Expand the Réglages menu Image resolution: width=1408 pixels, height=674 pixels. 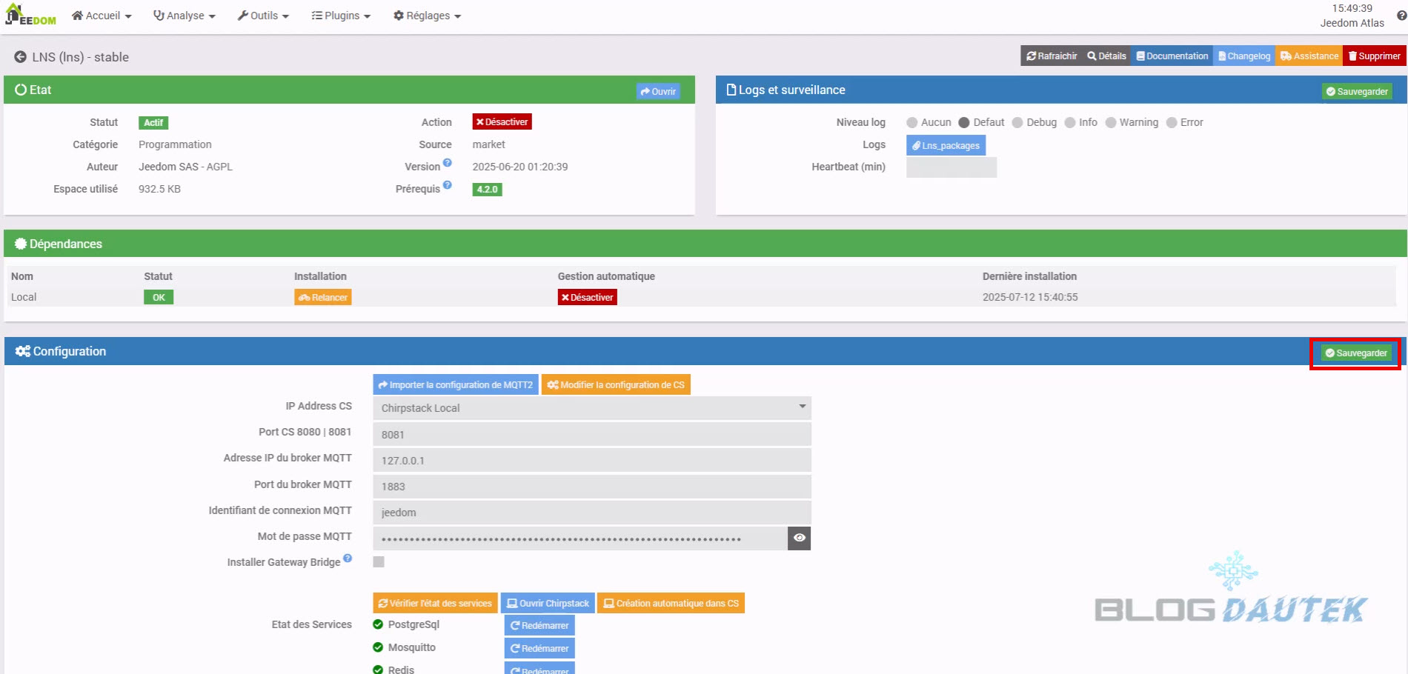[427, 16]
